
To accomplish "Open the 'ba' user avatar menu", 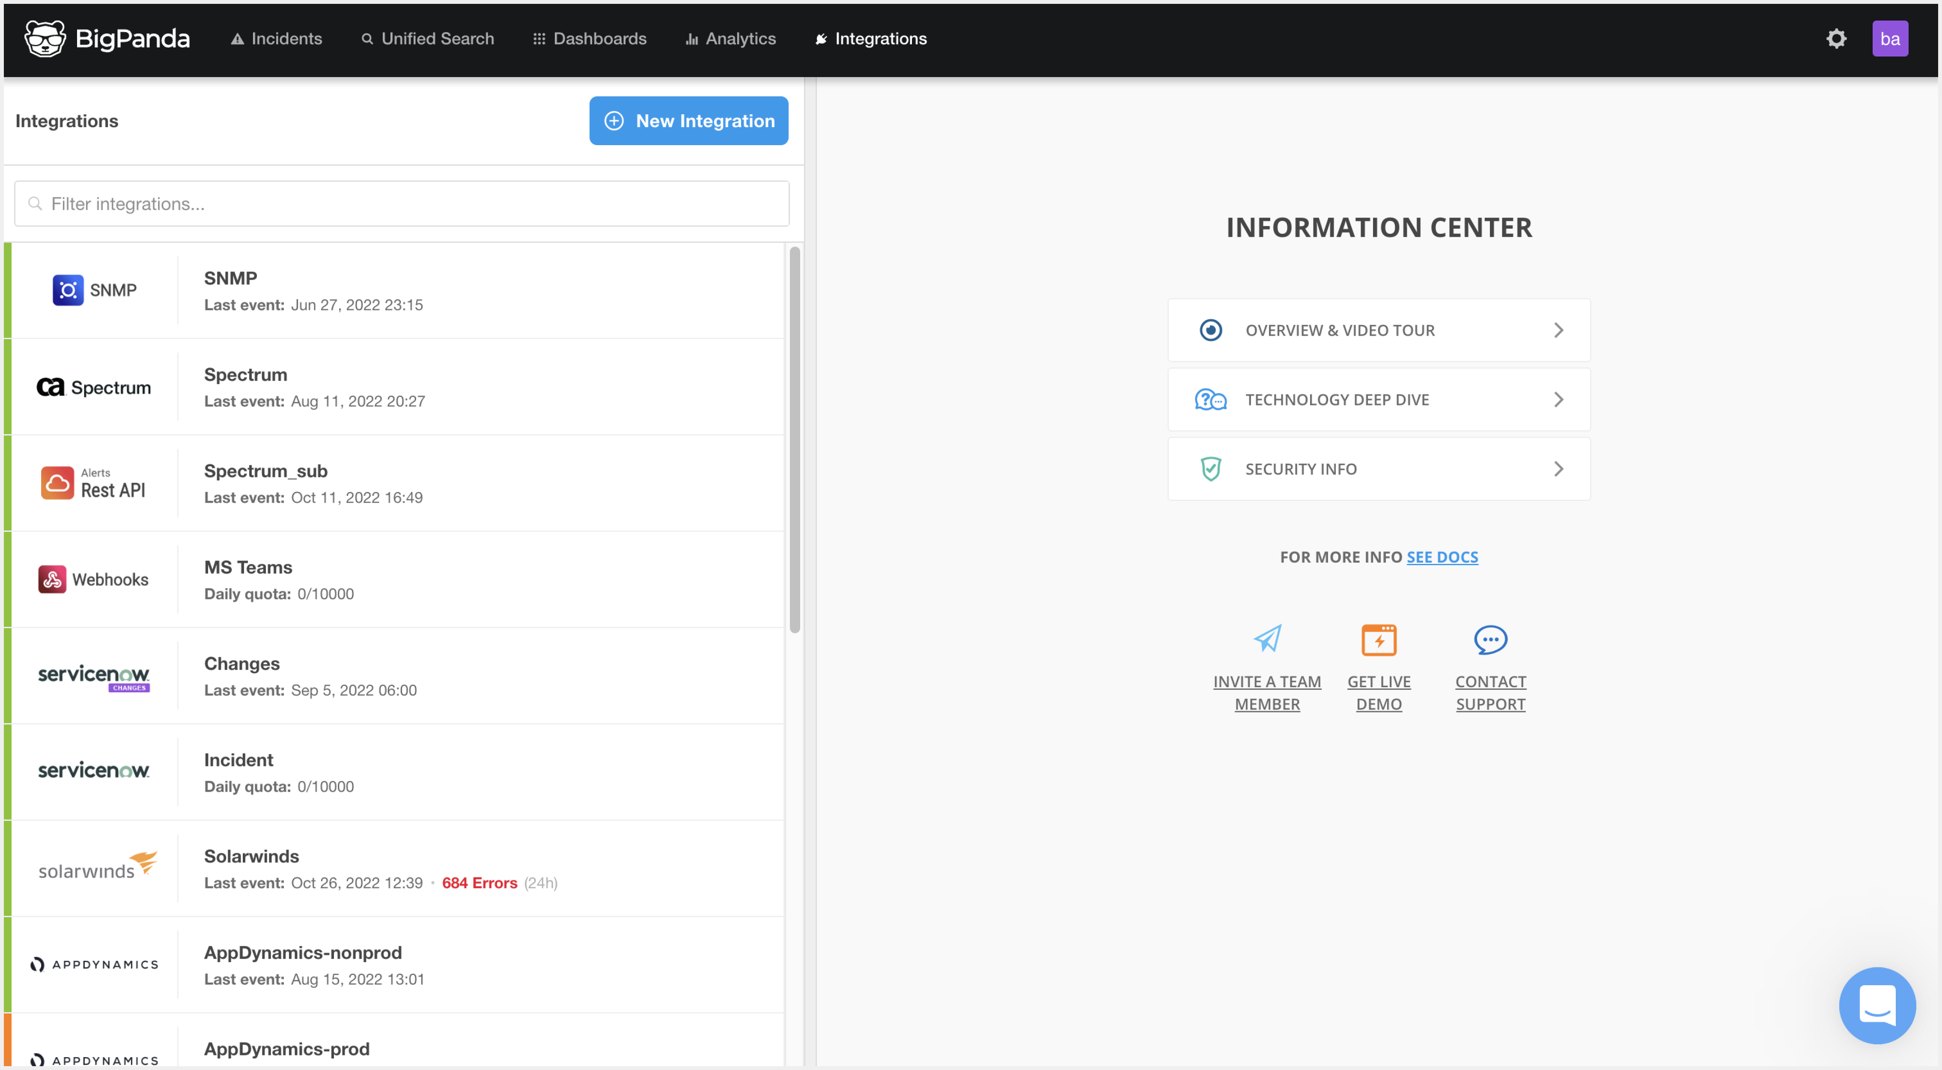I will [x=1889, y=39].
